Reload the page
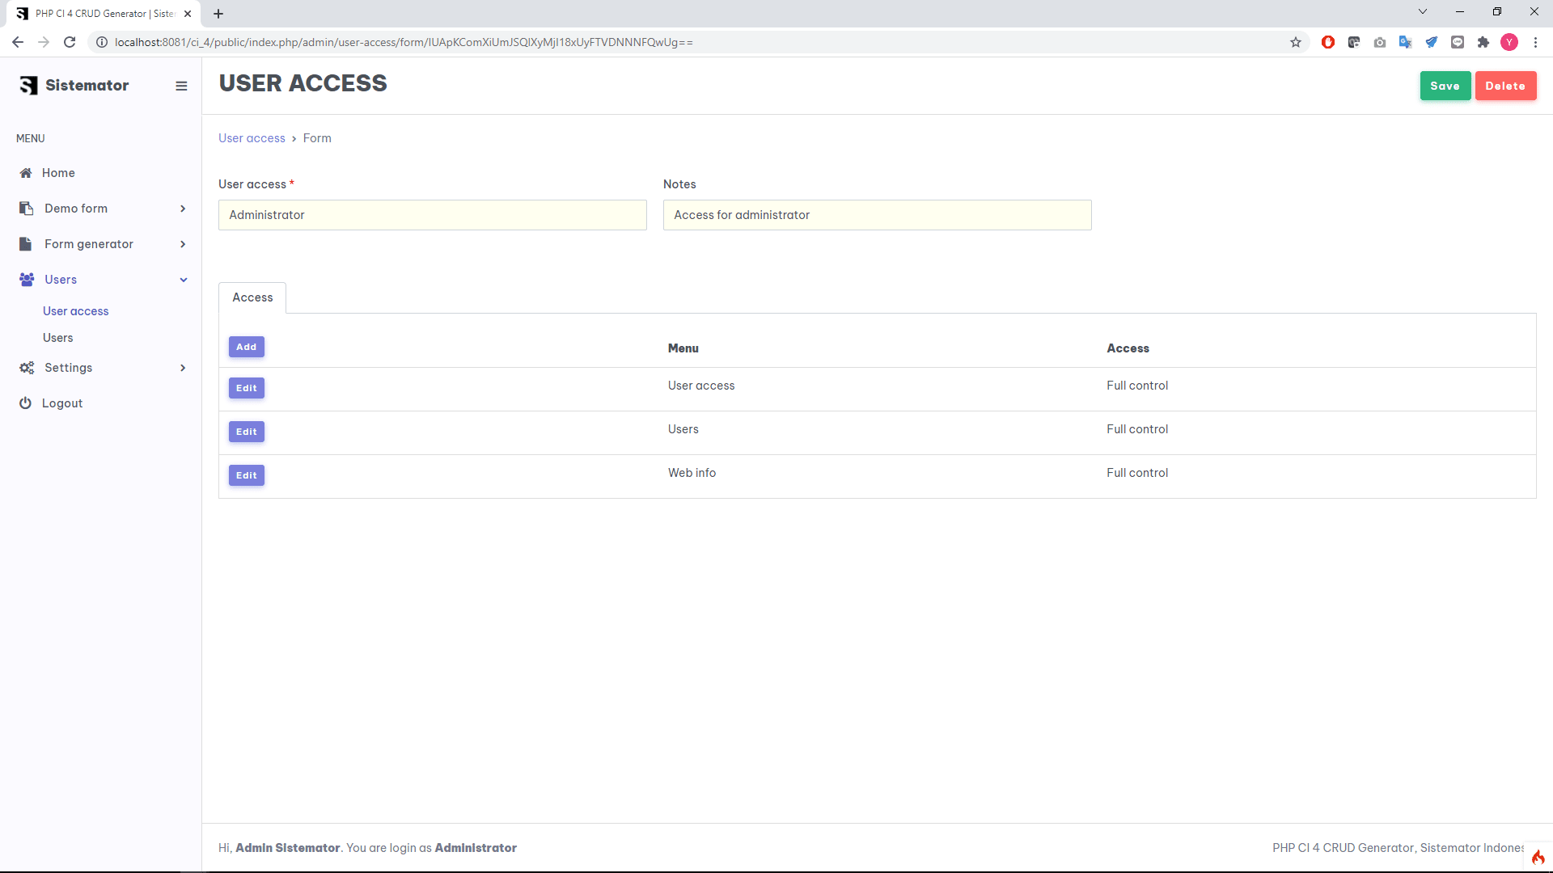The width and height of the screenshot is (1553, 873). point(70,42)
